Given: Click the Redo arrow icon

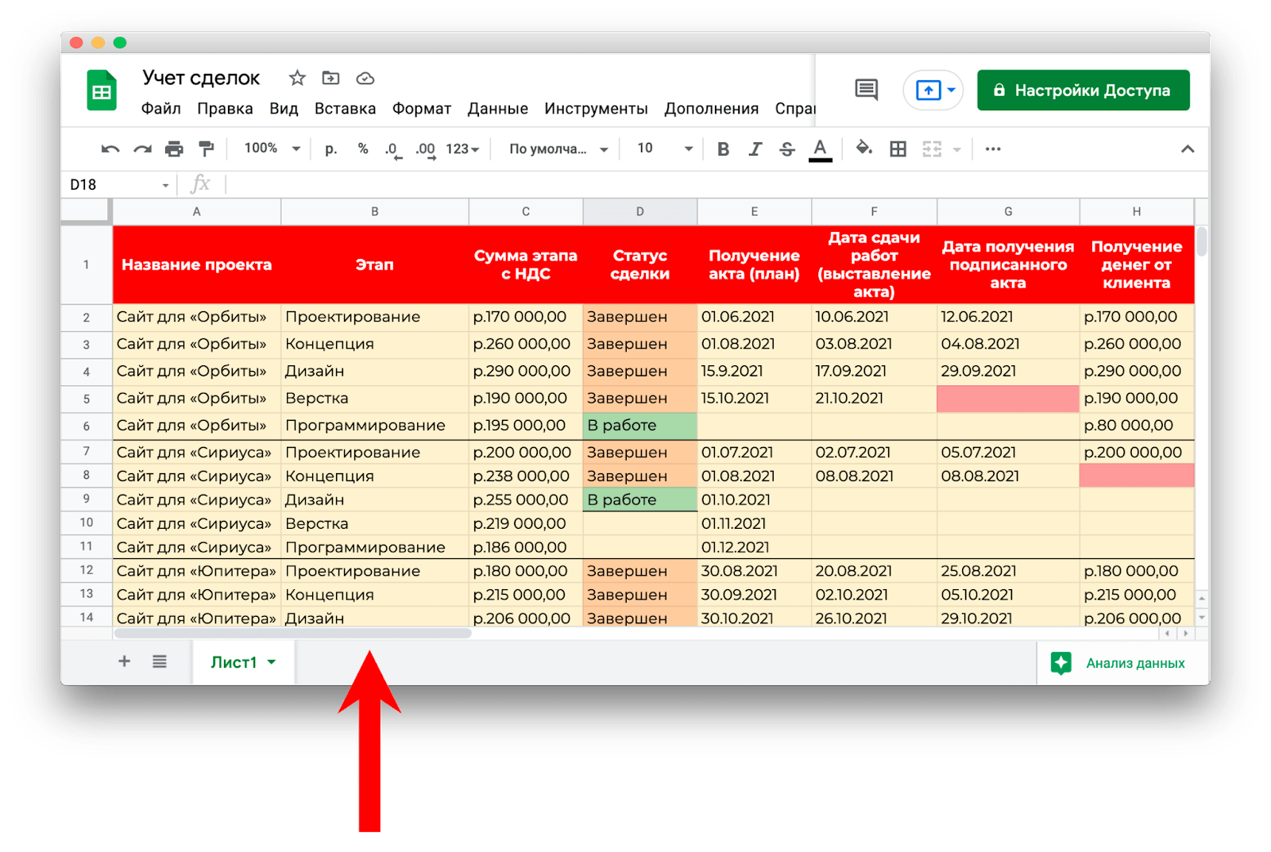Looking at the screenshot, I should [x=142, y=149].
